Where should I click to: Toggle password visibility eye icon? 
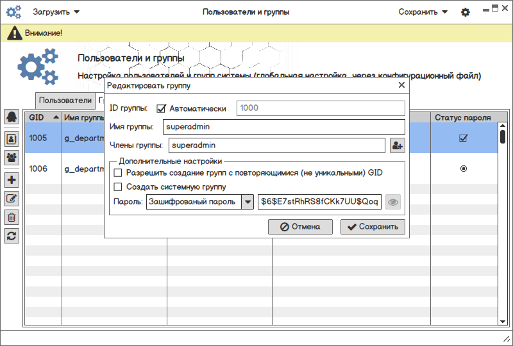(393, 202)
